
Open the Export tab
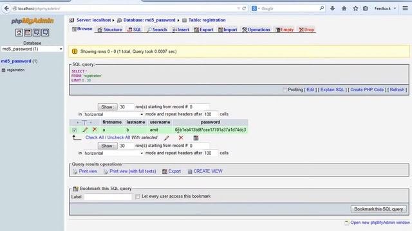click(x=203, y=30)
